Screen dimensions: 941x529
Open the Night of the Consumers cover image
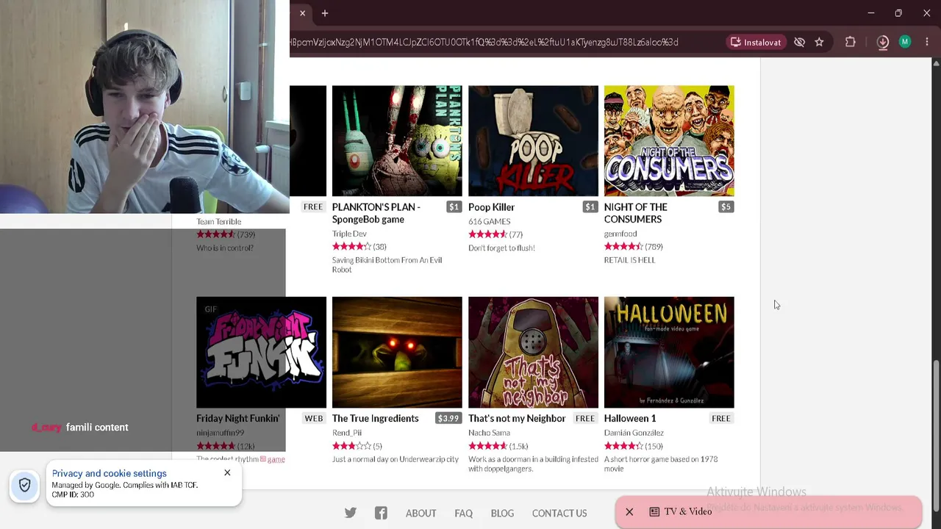pyautogui.click(x=669, y=141)
